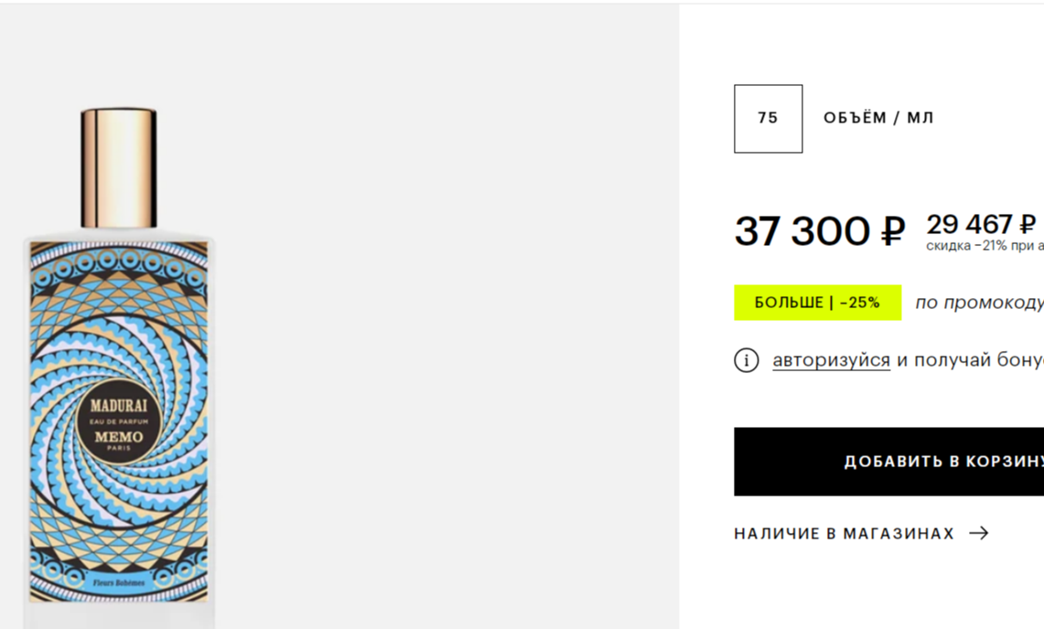Viewport: 1044px width, 629px height.
Task: Select the 75 ml volume option
Action: [x=768, y=119]
